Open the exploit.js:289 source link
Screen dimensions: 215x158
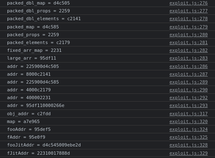pos(189,82)
